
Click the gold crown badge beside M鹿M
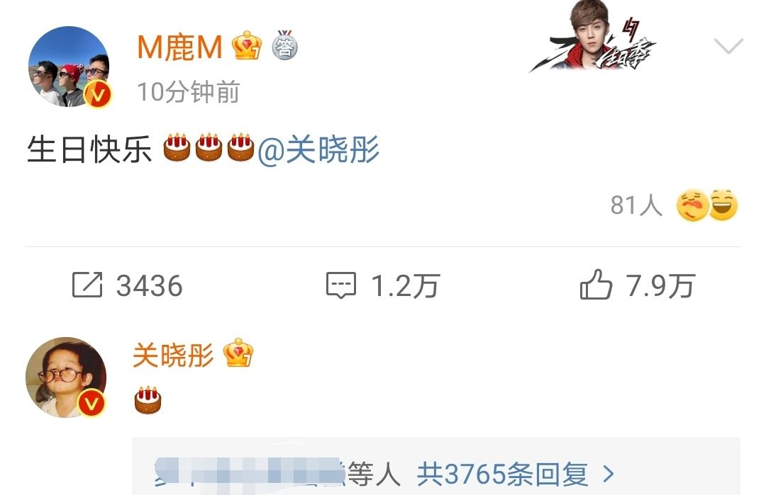point(247,45)
